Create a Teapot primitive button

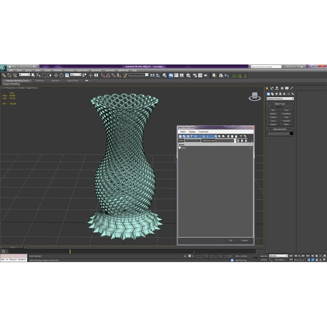click(x=273, y=124)
